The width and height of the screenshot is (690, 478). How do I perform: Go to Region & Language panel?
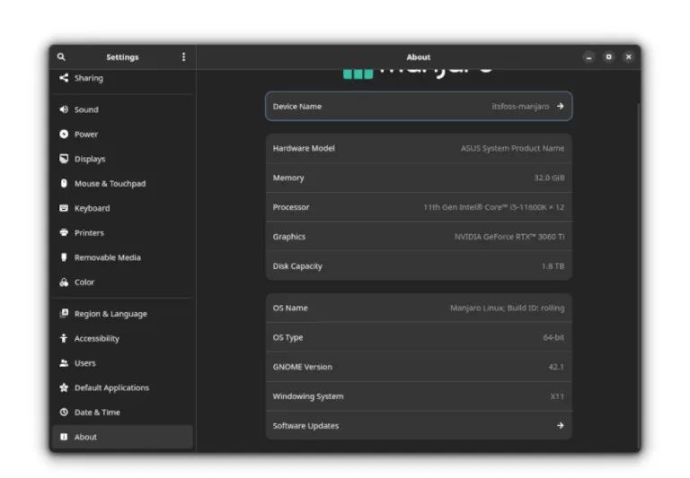click(122, 314)
